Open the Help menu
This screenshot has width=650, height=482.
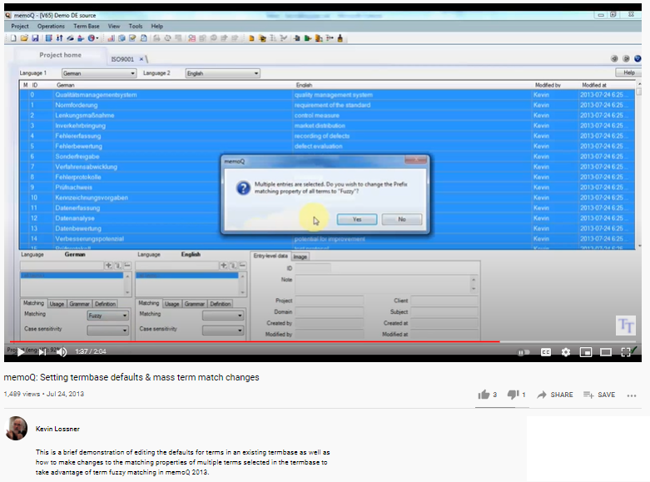(x=156, y=26)
